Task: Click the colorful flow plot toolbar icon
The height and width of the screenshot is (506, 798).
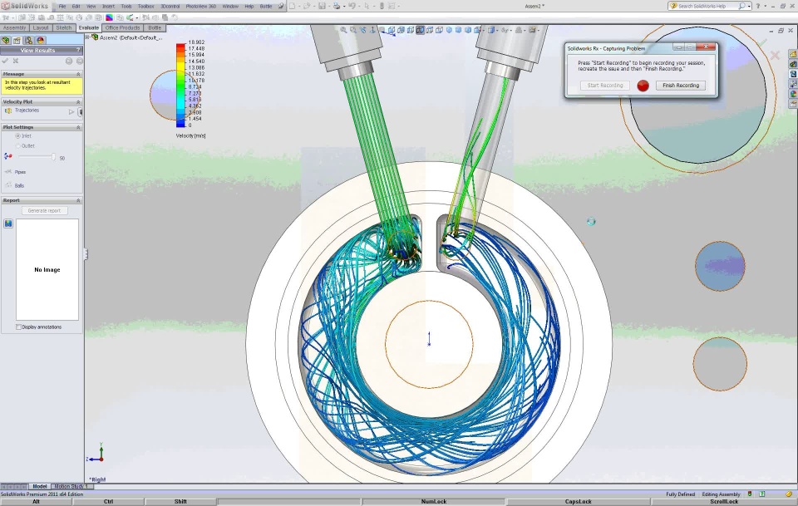Action: click(109, 17)
